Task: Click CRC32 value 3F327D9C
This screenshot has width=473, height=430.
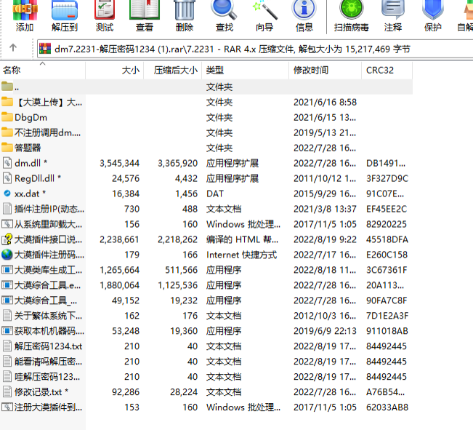Action: (387, 178)
